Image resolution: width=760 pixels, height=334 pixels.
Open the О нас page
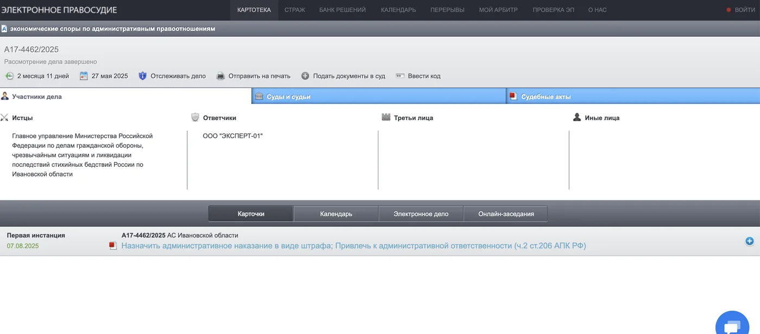pos(597,10)
